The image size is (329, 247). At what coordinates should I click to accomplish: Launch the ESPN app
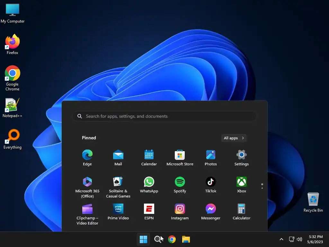(149, 212)
